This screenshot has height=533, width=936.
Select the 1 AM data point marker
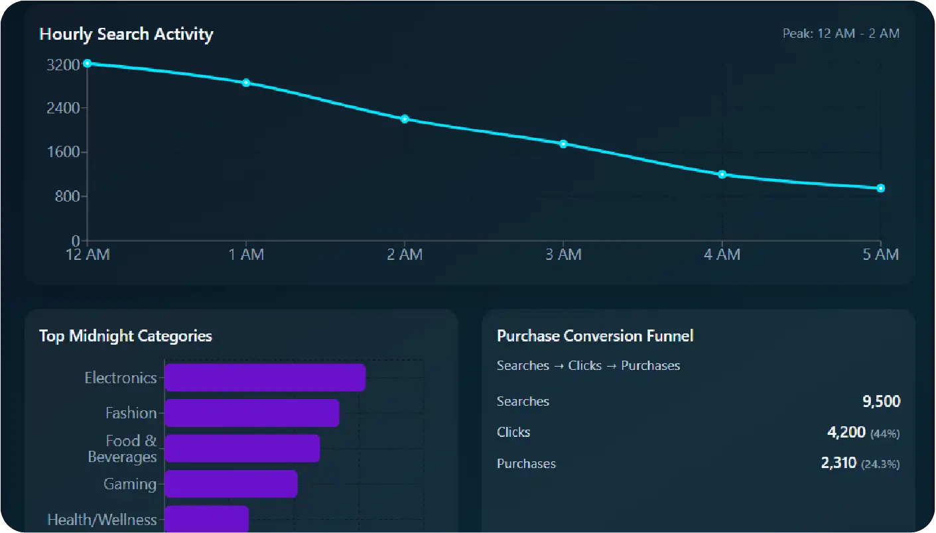coord(246,83)
